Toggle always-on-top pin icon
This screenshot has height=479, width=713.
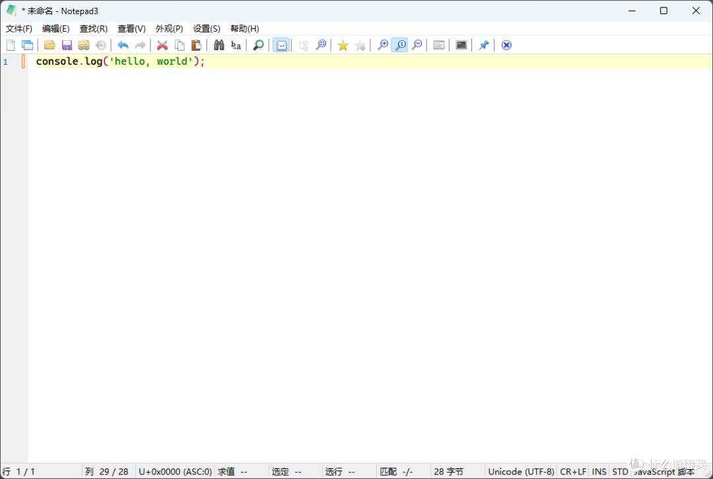pos(484,45)
